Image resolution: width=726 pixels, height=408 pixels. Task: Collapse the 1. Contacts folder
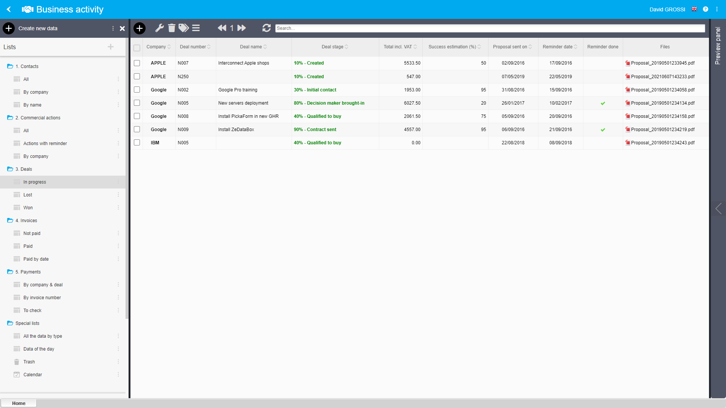pyautogui.click(x=10, y=66)
